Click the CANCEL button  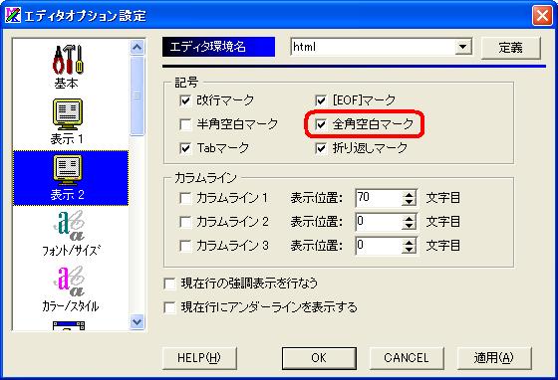407,358
